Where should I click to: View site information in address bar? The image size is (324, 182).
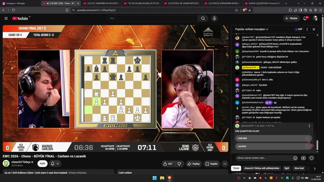click(73, 10)
